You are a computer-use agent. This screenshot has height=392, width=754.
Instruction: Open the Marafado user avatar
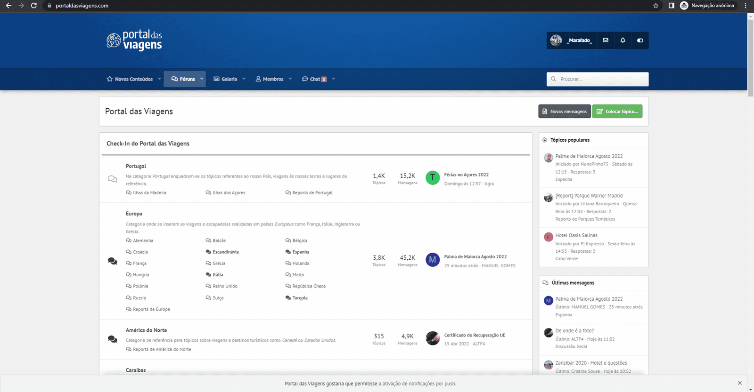[x=556, y=40]
